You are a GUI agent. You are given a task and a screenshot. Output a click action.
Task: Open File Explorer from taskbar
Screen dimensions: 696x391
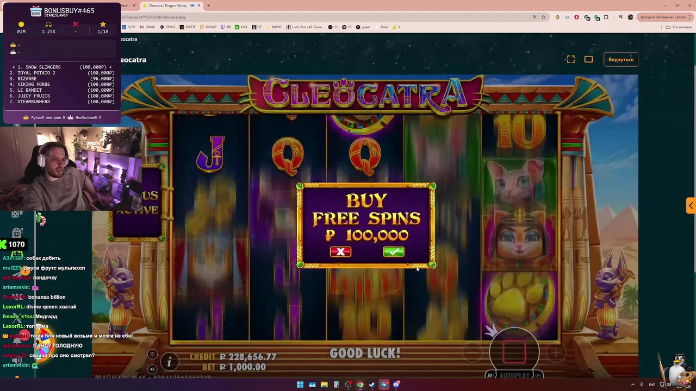[x=324, y=384]
